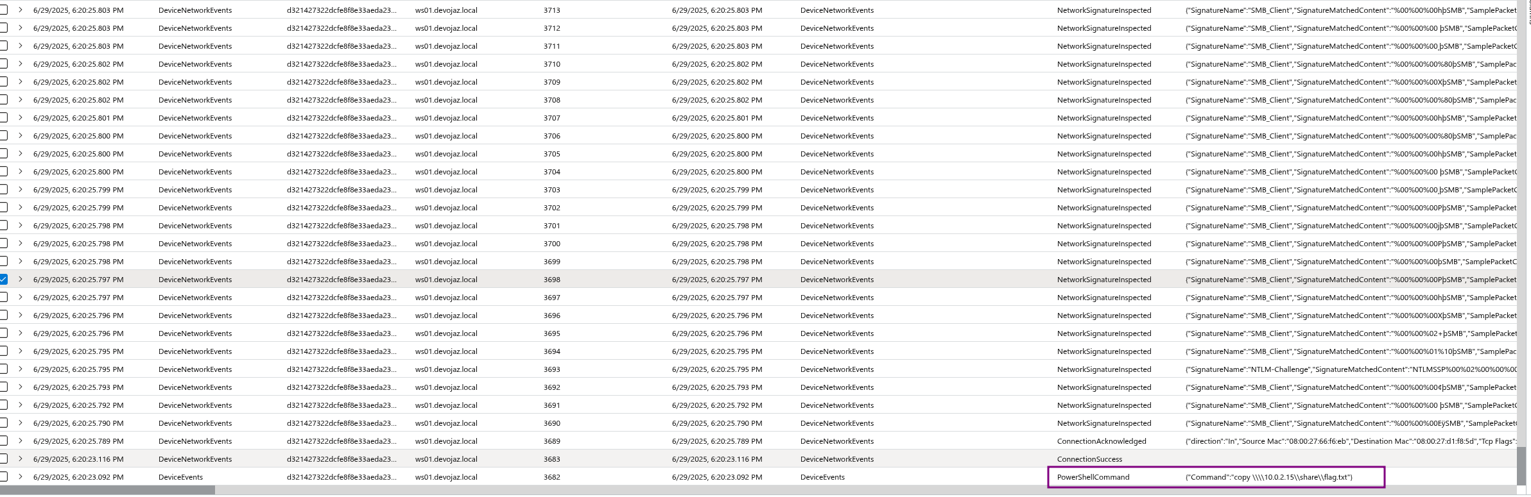Expand the chevron for row 3693

click(x=21, y=369)
